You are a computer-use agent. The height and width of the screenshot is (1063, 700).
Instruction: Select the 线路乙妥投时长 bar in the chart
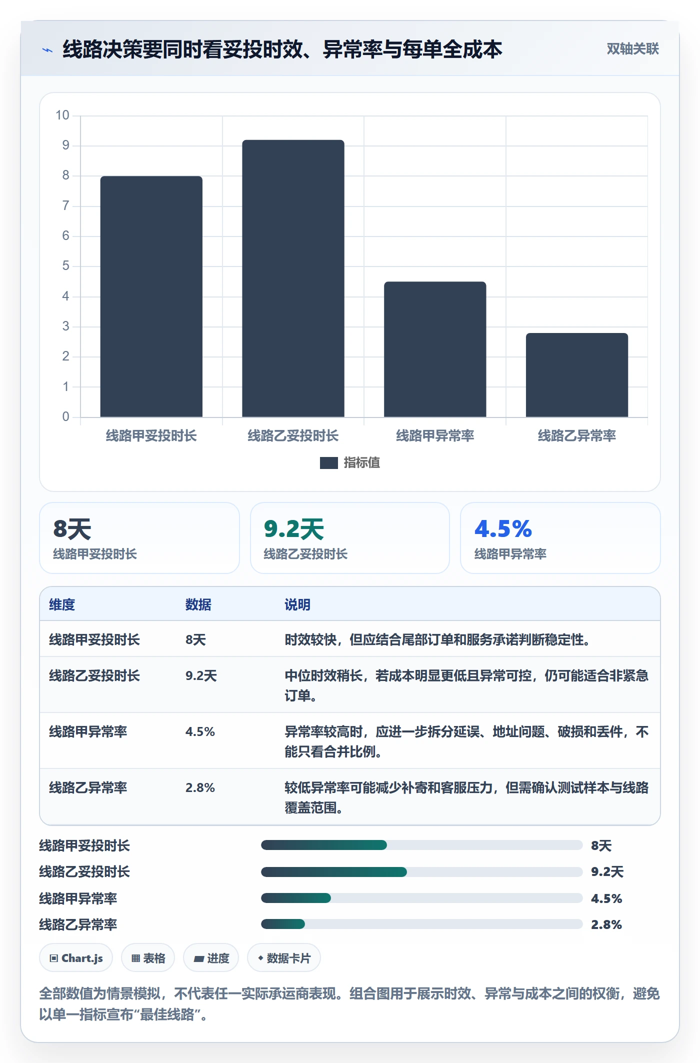coord(293,278)
